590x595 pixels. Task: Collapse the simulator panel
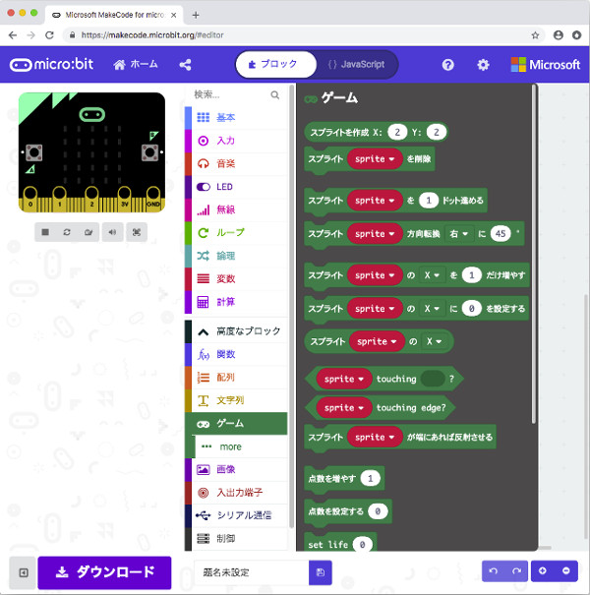click(24, 572)
